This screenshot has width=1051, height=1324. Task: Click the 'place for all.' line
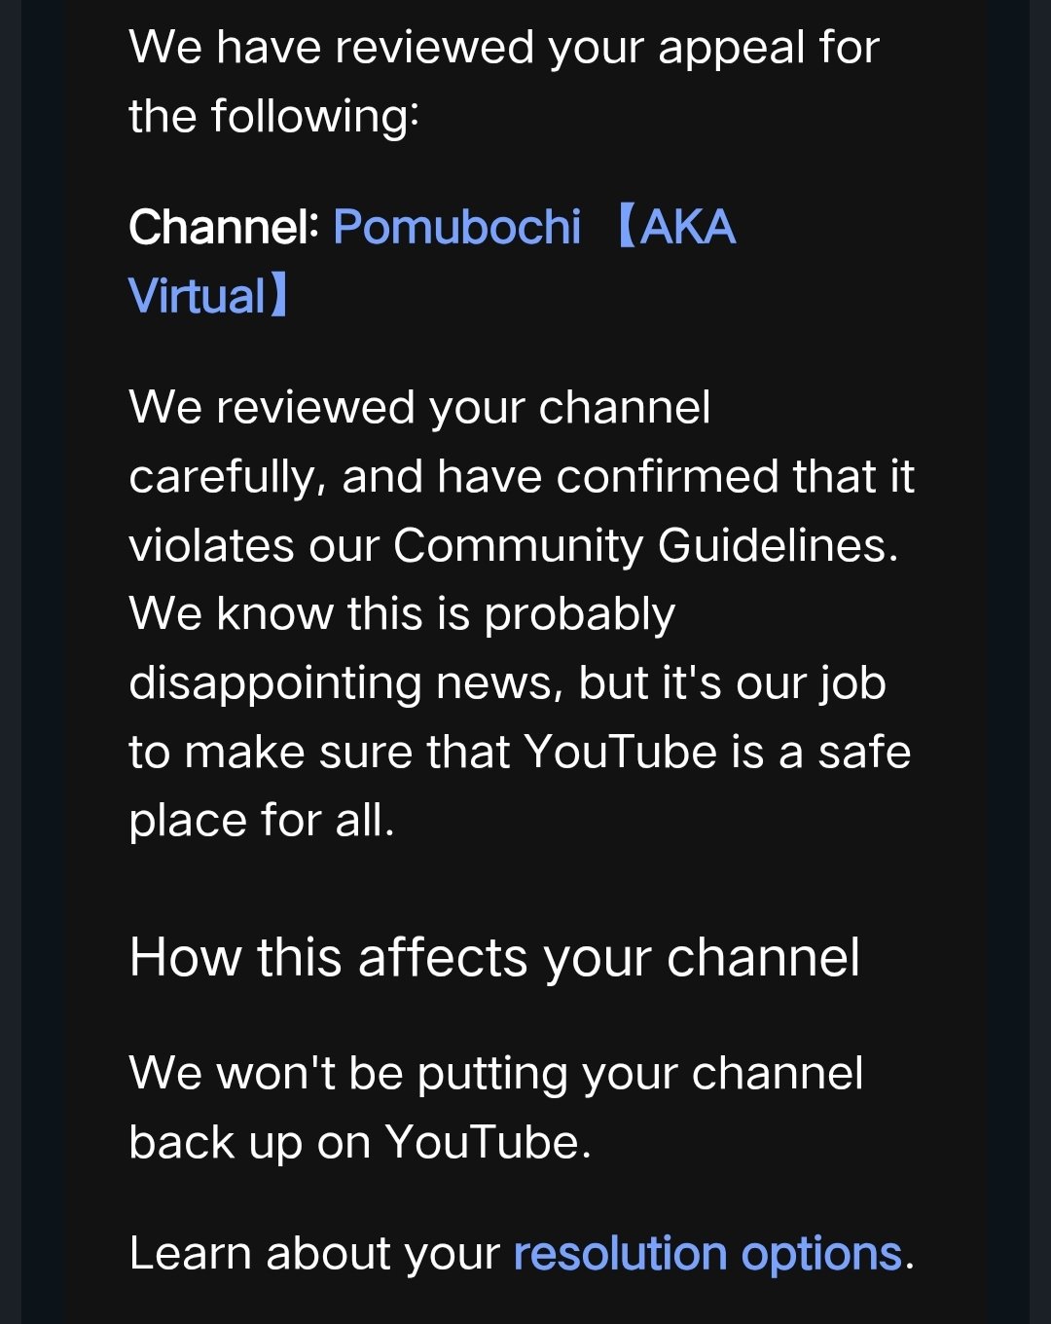[263, 821]
